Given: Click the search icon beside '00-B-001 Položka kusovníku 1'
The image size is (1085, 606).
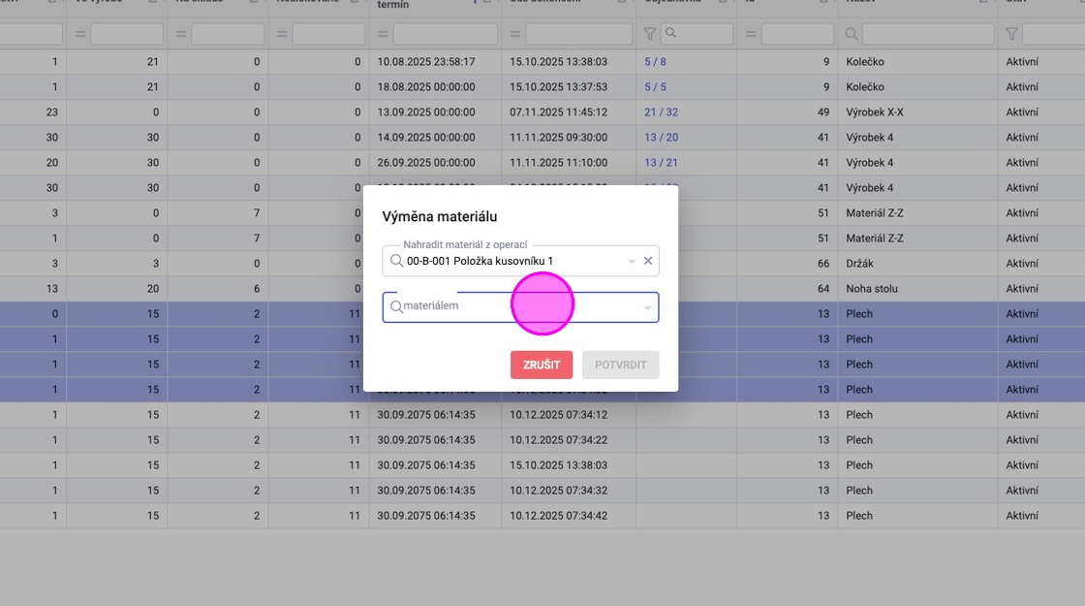Looking at the screenshot, I should (x=396, y=261).
